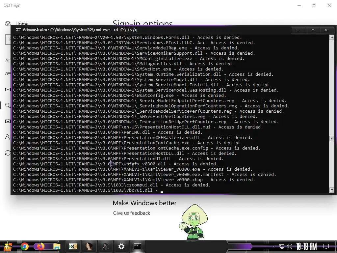The width and height of the screenshot is (337, 253).
Task: Open the network icon in system tray
Action: coord(282,246)
